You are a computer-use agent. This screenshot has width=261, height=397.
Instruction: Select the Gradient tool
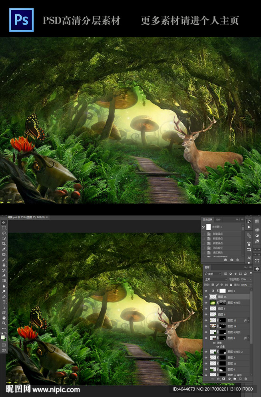tap(4, 281)
